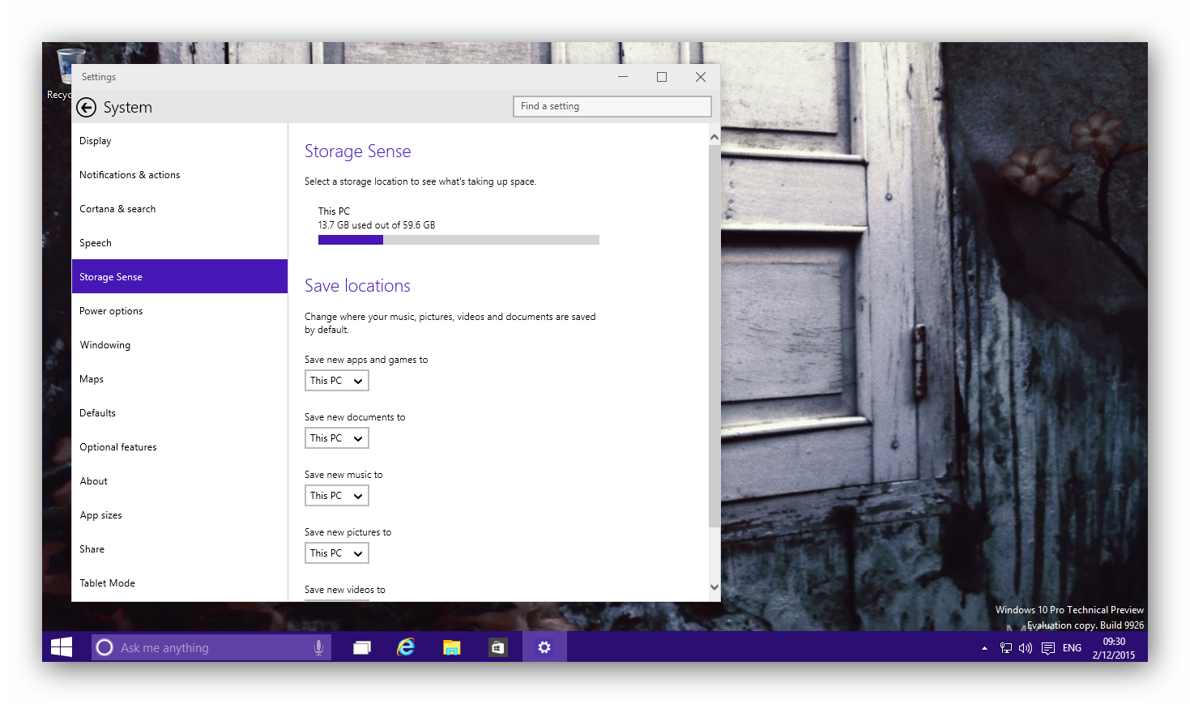The image size is (1190, 704).
Task: Launch Internet Explorer from the taskbar
Action: 406,647
